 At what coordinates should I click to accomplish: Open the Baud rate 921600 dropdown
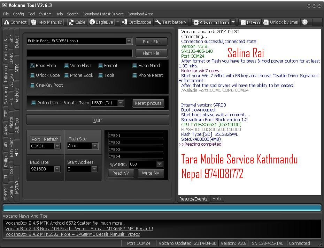coord(57,169)
